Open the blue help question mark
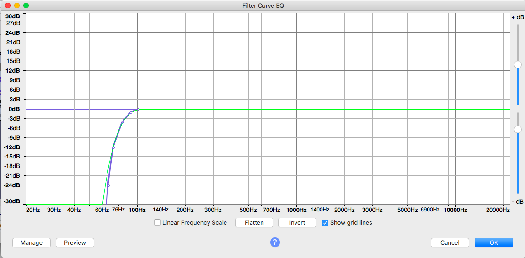This screenshot has width=525, height=258. (275, 242)
